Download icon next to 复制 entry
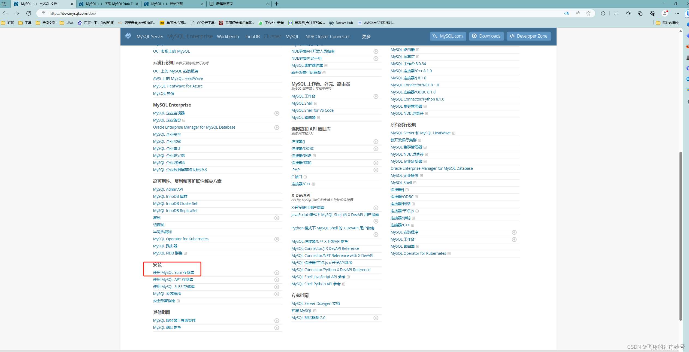The image size is (689, 352). point(277,218)
